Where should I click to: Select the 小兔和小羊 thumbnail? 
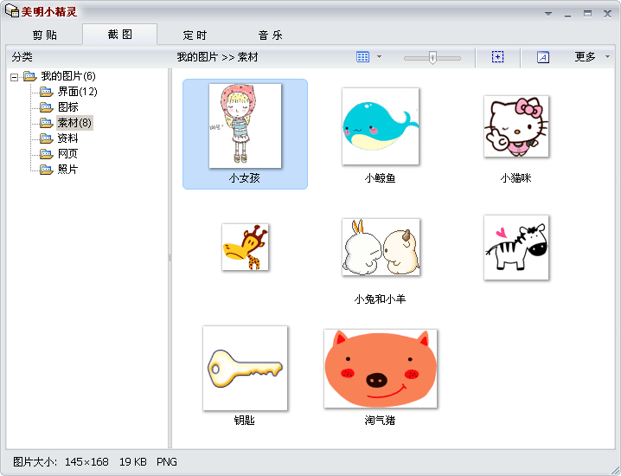point(381,247)
